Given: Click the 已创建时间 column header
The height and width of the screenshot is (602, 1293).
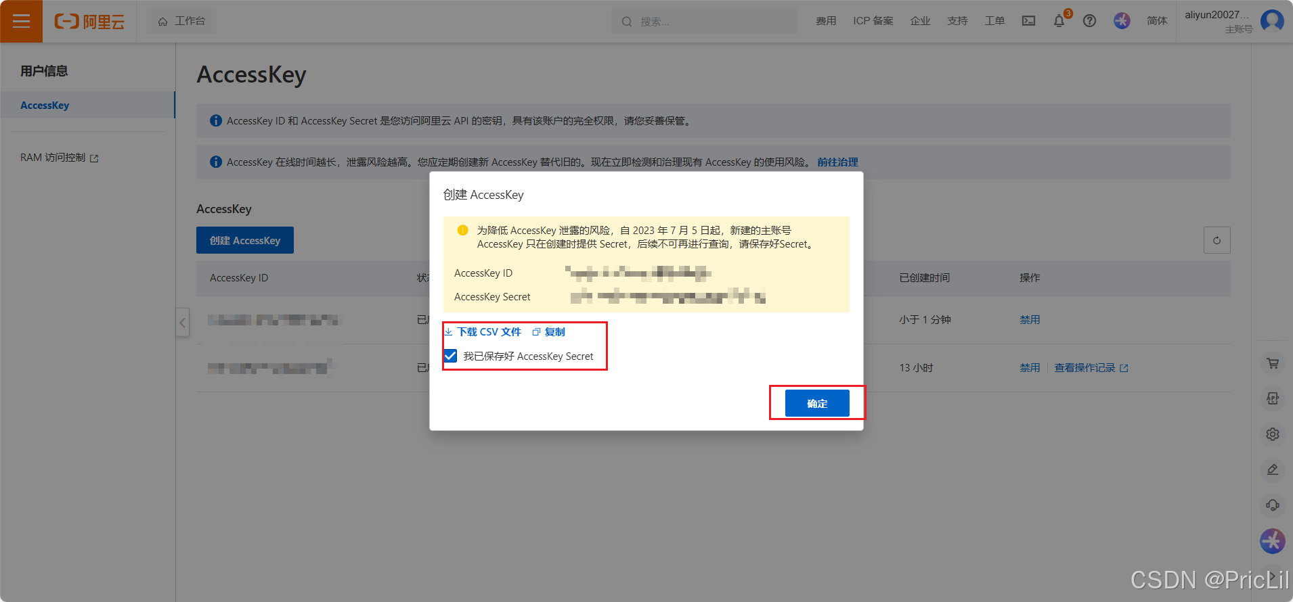Looking at the screenshot, I should [x=924, y=277].
